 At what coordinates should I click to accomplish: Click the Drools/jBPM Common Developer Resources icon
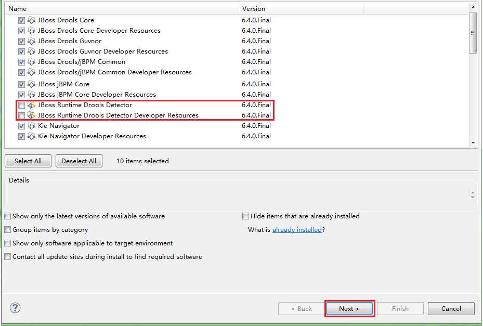31,72
